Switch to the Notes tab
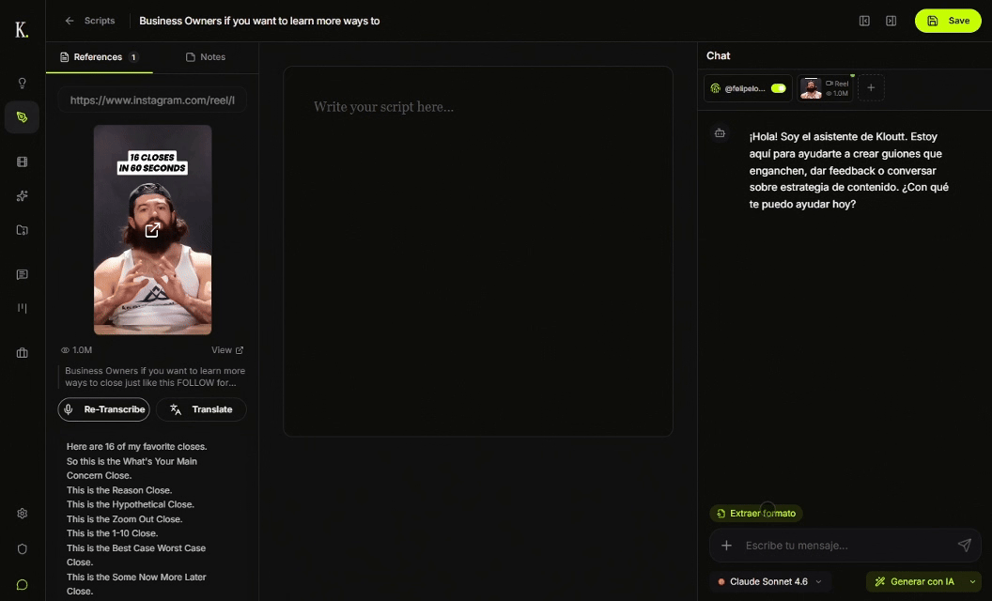This screenshot has width=992, height=601. tap(206, 57)
